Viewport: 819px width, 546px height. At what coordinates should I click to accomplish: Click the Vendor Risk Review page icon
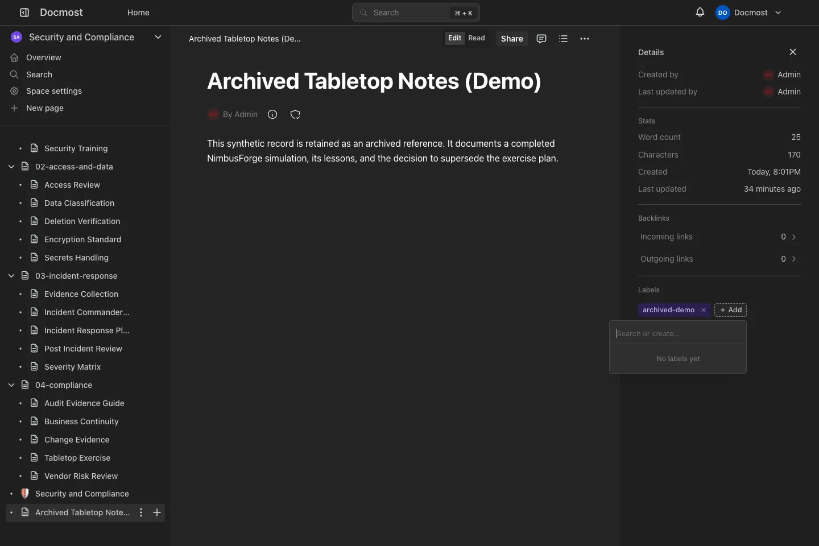point(34,476)
